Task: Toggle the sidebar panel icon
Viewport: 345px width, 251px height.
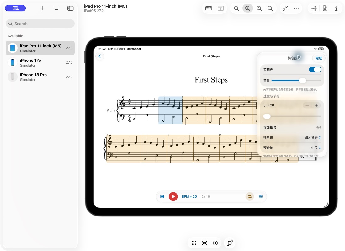Action: click(x=70, y=8)
